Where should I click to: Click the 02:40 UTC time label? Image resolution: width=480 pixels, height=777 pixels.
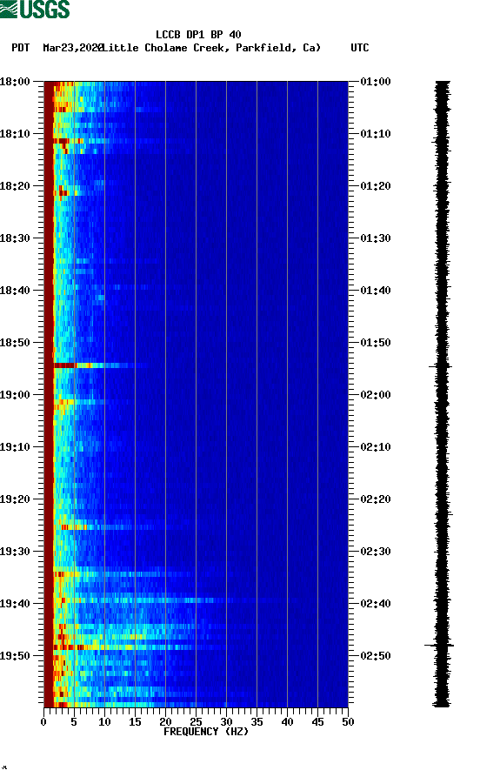[376, 604]
